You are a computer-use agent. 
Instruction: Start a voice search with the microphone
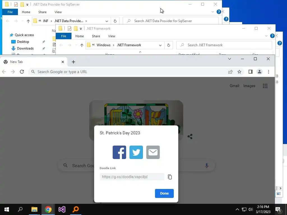[x=207, y=165]
